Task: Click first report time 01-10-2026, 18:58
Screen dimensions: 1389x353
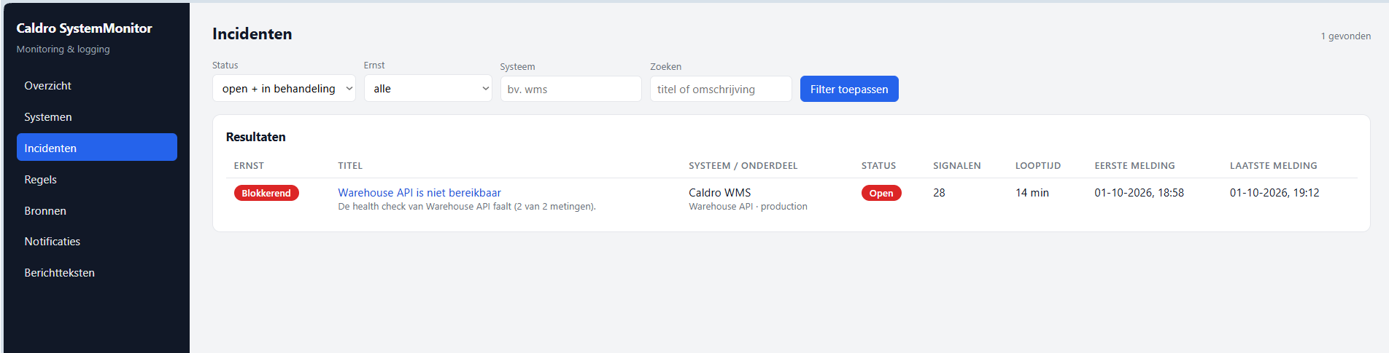Action: (x=1139, y=193)
